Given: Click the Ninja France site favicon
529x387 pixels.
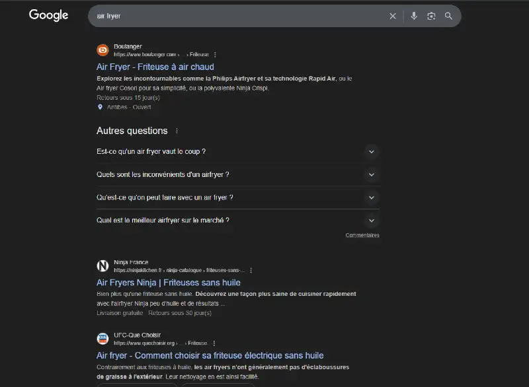Looking at the screenshot, I should click(x=102, y=265).
